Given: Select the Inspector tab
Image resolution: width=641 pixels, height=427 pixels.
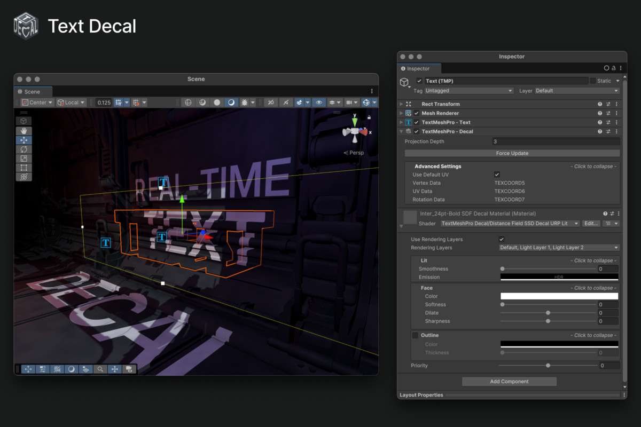Looking at the screenshot, I should (x=419, y=68).
